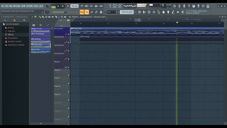
Task: Toggle wait for input before recording
Action: click(x=87, y=6)
